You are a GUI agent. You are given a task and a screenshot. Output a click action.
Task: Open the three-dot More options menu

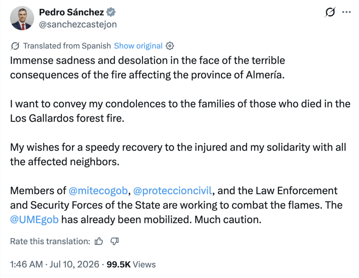[x=346, y=12]
